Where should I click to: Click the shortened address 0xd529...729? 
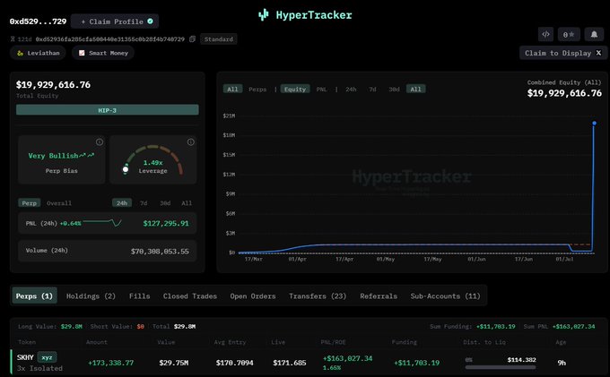(38, 21)
